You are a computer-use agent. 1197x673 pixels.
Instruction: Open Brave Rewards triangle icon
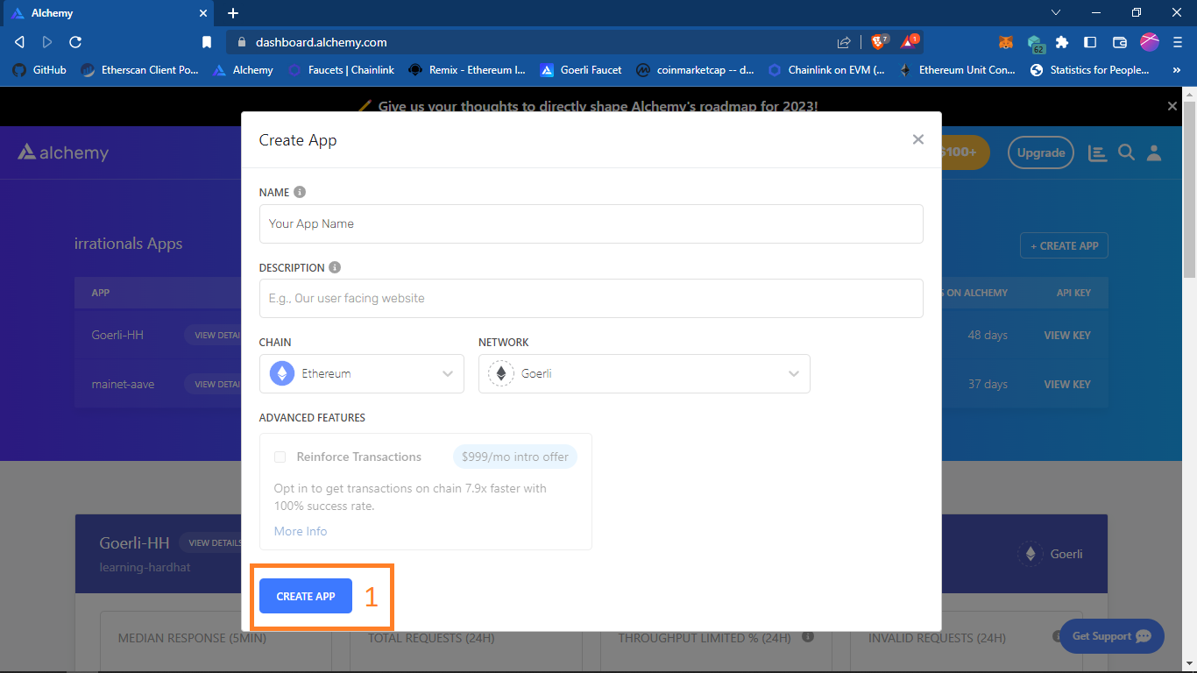tap(910, 41)
